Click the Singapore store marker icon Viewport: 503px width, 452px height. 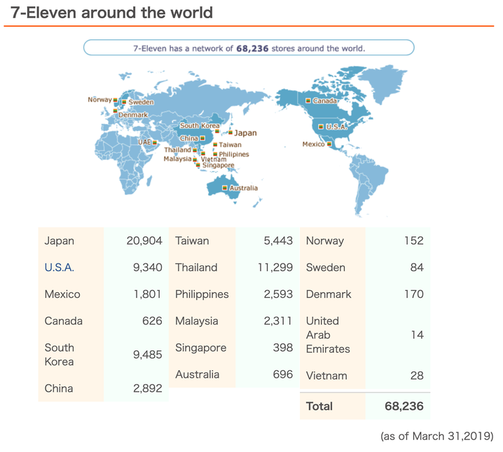click(198, 165)
